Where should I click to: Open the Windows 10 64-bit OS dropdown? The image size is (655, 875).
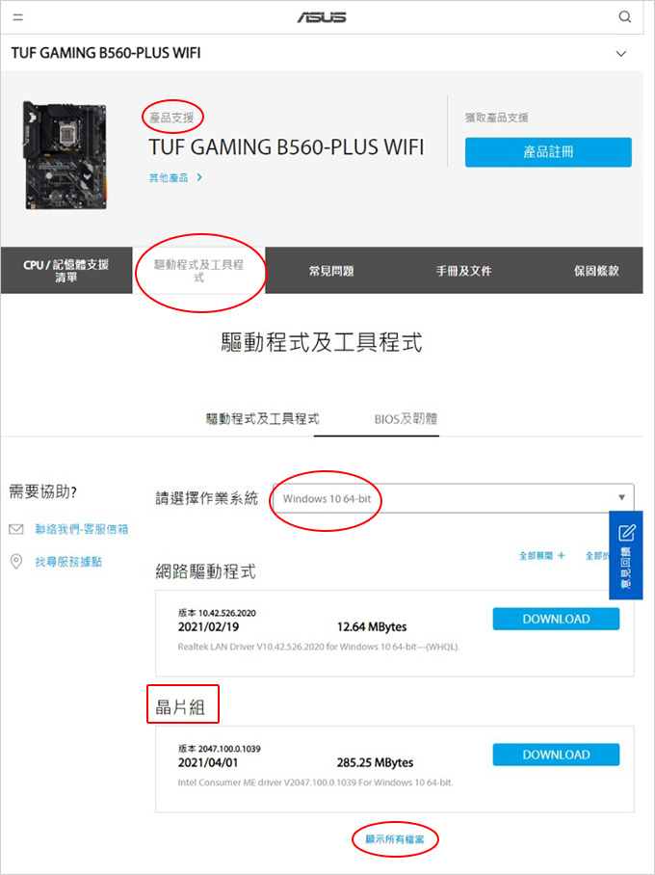pos(453,498)
